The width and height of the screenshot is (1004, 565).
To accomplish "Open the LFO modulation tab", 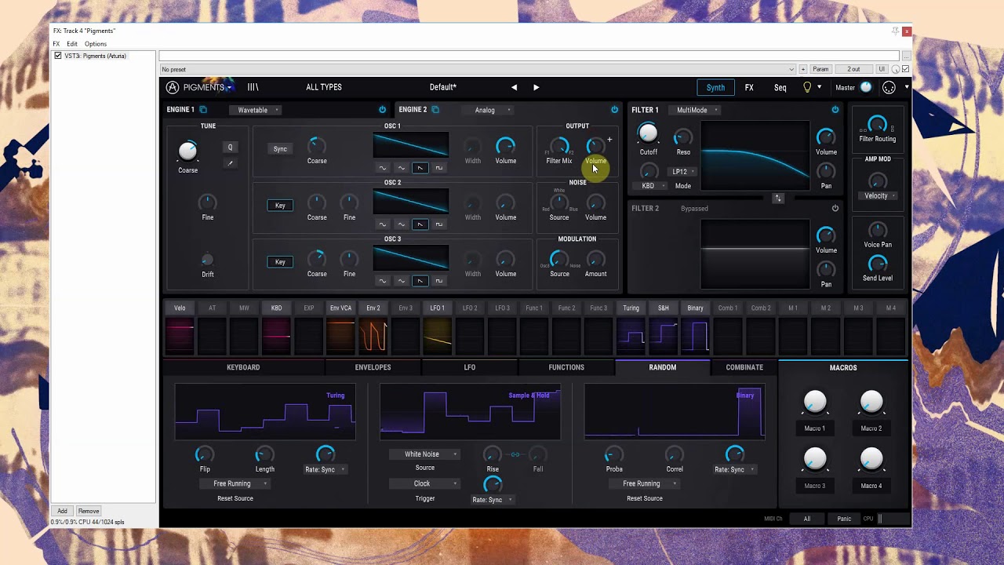I will tap(469, 367).
